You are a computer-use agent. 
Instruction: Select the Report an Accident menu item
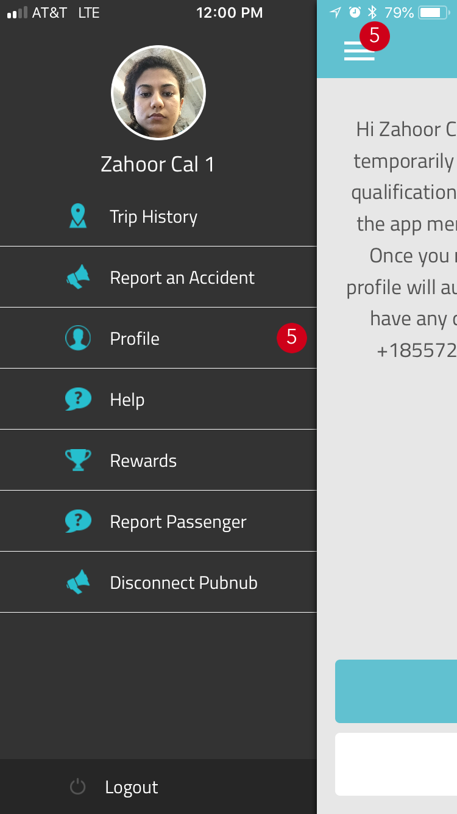(158, 277)
